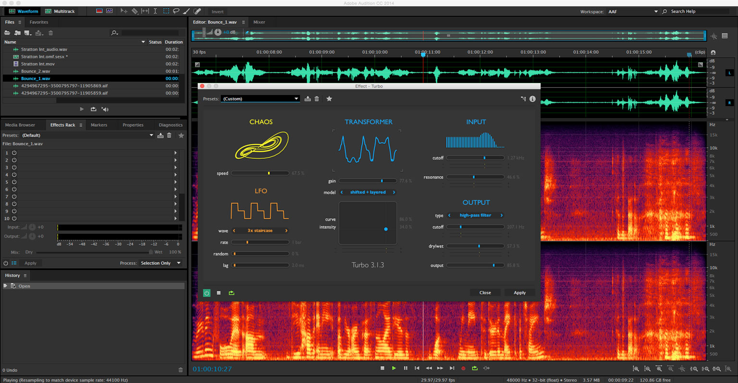Toggle the left channel L button
Image resolution: width=738 pixels, height=383 pixels.
point(729,73)
